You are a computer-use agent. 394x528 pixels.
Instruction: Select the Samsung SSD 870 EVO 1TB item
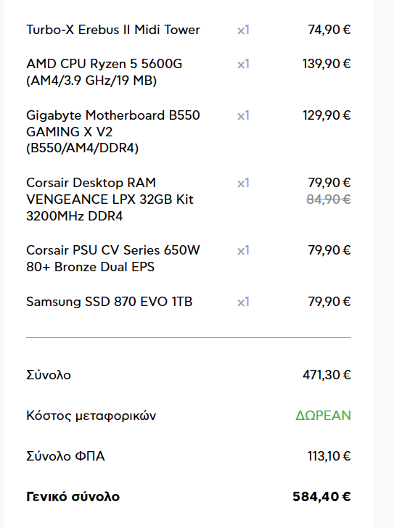(x=110, y=302)
